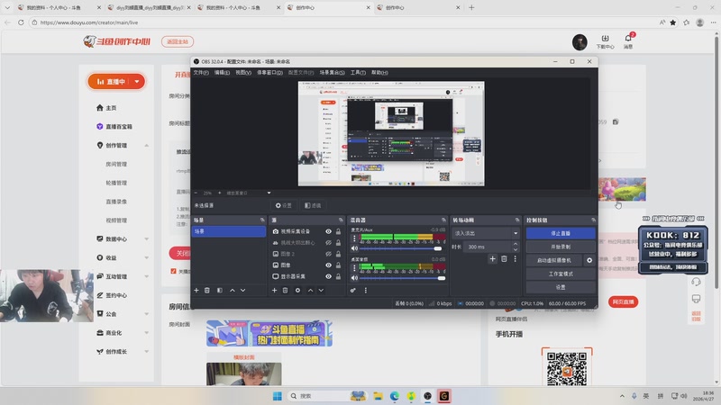Remove selected source with trash icon
The image size is (721, 405).
click(285, 290)
